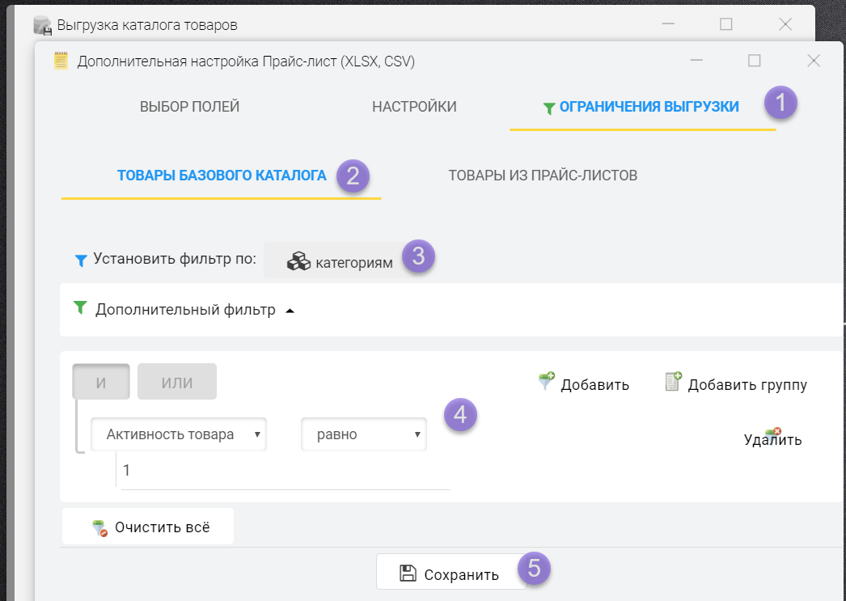Viewport: 846px width, 601px height.
Task: Click the cubes icon next to категориям
Action: coord(298,261)
